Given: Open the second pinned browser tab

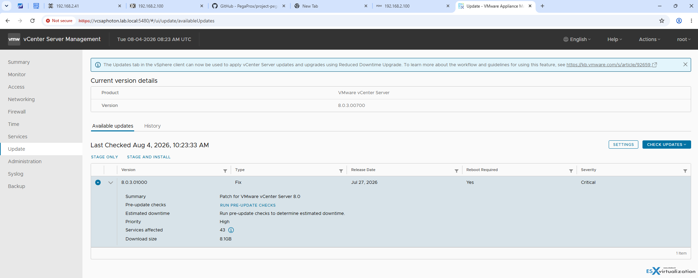Looking at the screenshot, I should pyautogui.click(x=36, y=6).
